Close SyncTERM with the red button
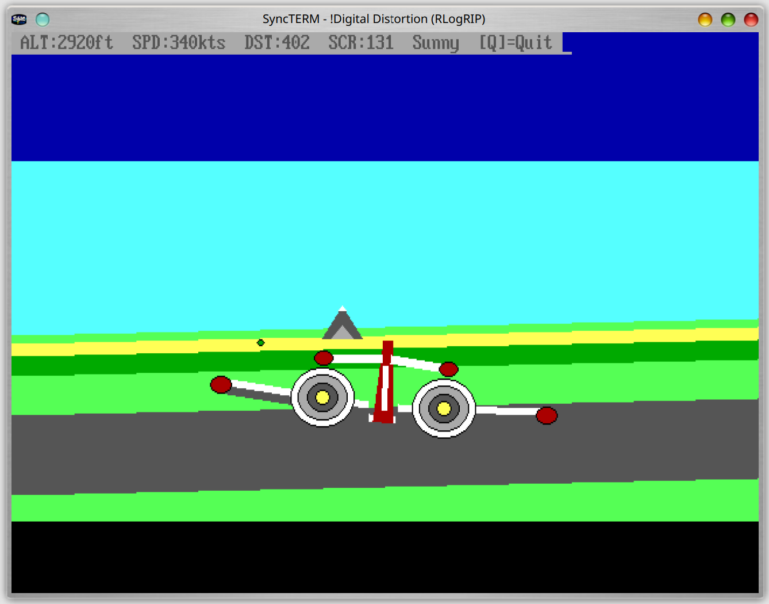 (x=751, y=20)
